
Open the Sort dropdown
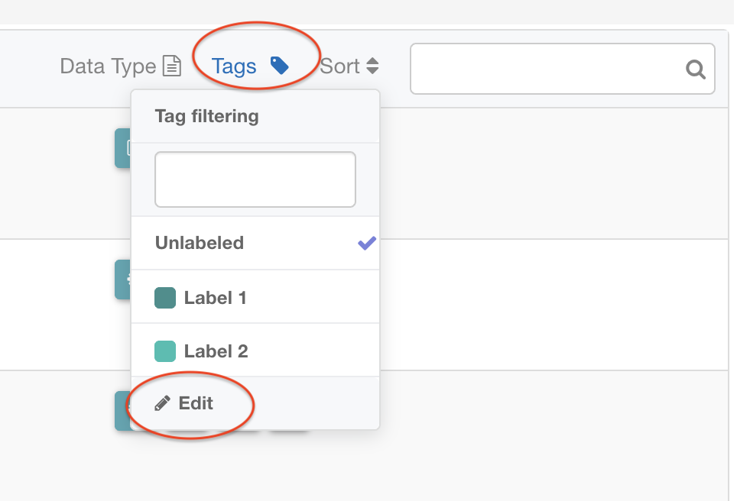(340, 66)
